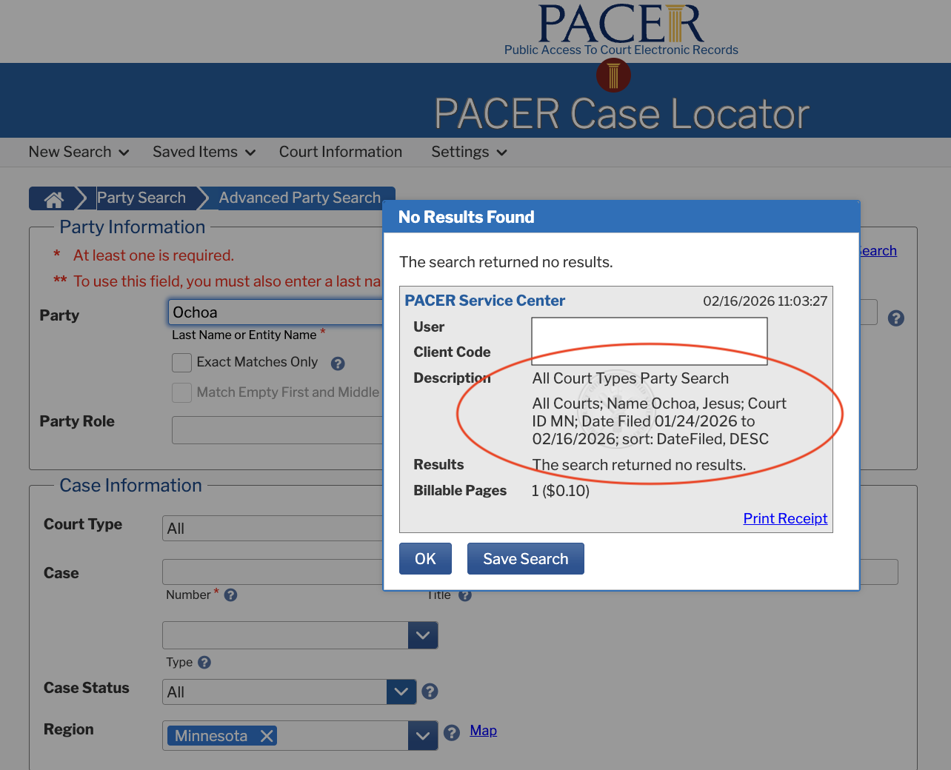Click help icon next to Case Title
Screen dimensions: 951x770
point(465,595)
